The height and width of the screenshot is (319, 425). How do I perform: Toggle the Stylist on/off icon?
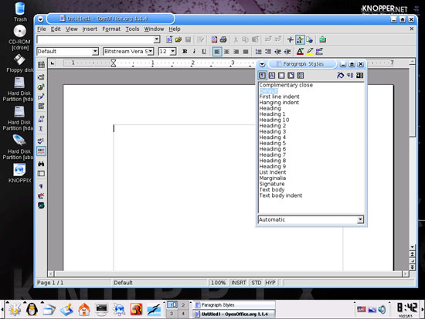point(300,40)
